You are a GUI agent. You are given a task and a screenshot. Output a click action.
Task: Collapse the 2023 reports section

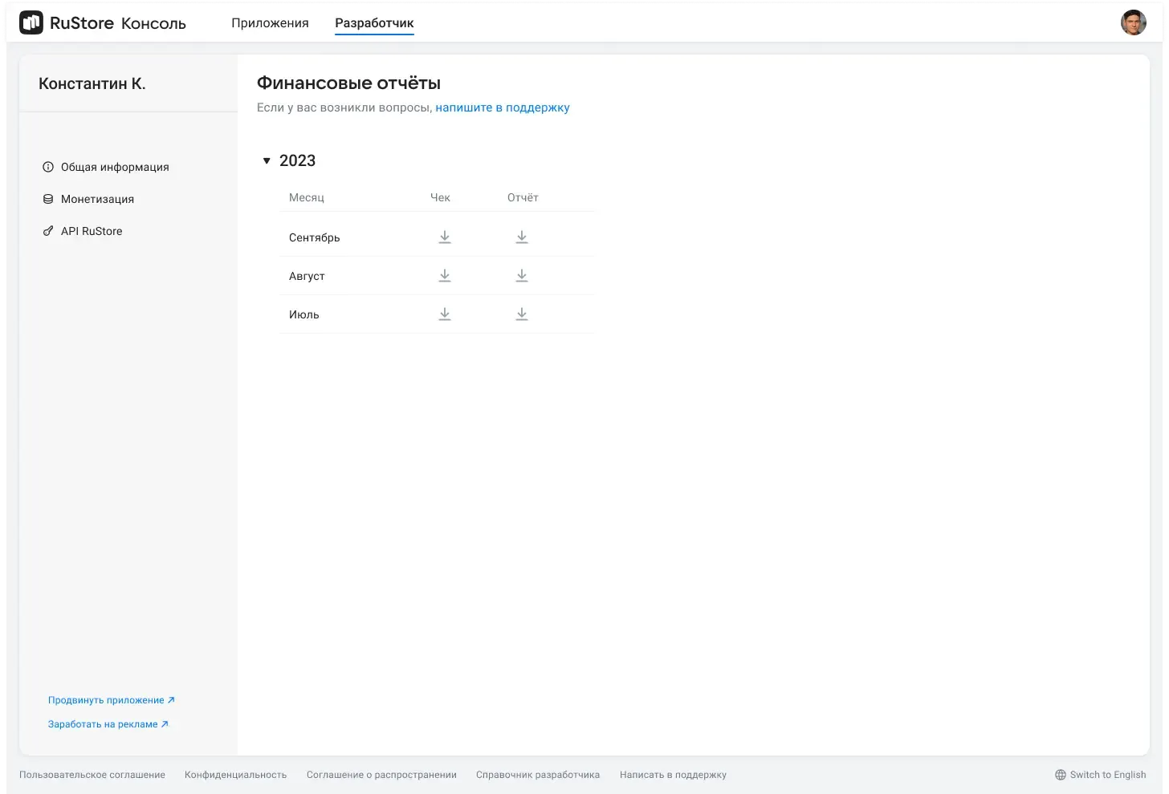click(267, 160)
